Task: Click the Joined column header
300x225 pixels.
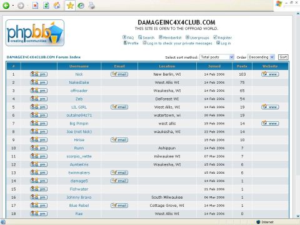Action: [x=214, y=66]
